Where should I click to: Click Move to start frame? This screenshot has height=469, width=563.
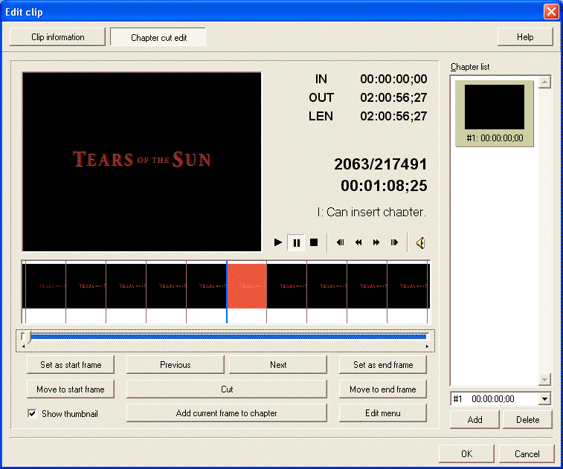point(71,389)
